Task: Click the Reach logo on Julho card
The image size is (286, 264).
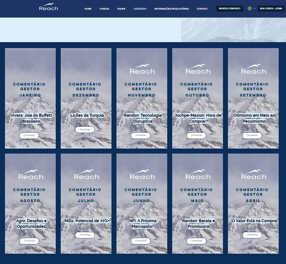Action: 87,174
